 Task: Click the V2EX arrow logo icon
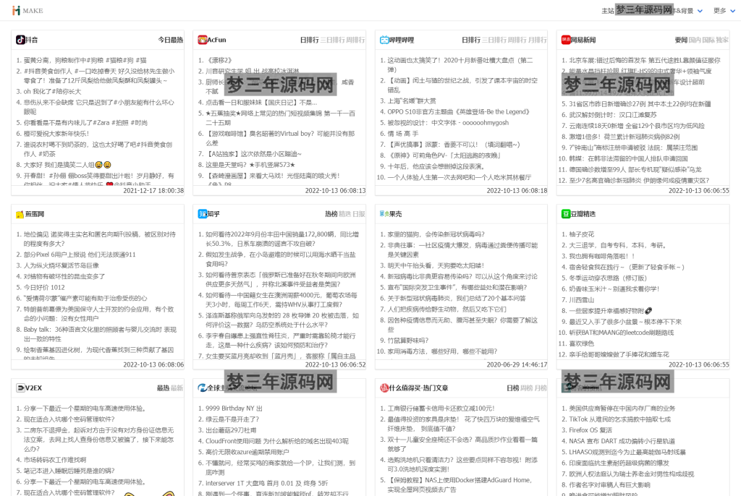pos(20,388)
